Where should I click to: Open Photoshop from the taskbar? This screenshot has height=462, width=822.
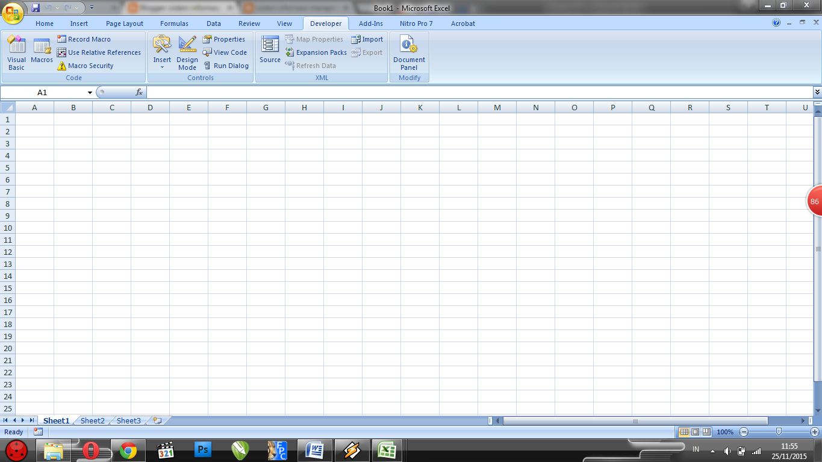pos(203,450)
